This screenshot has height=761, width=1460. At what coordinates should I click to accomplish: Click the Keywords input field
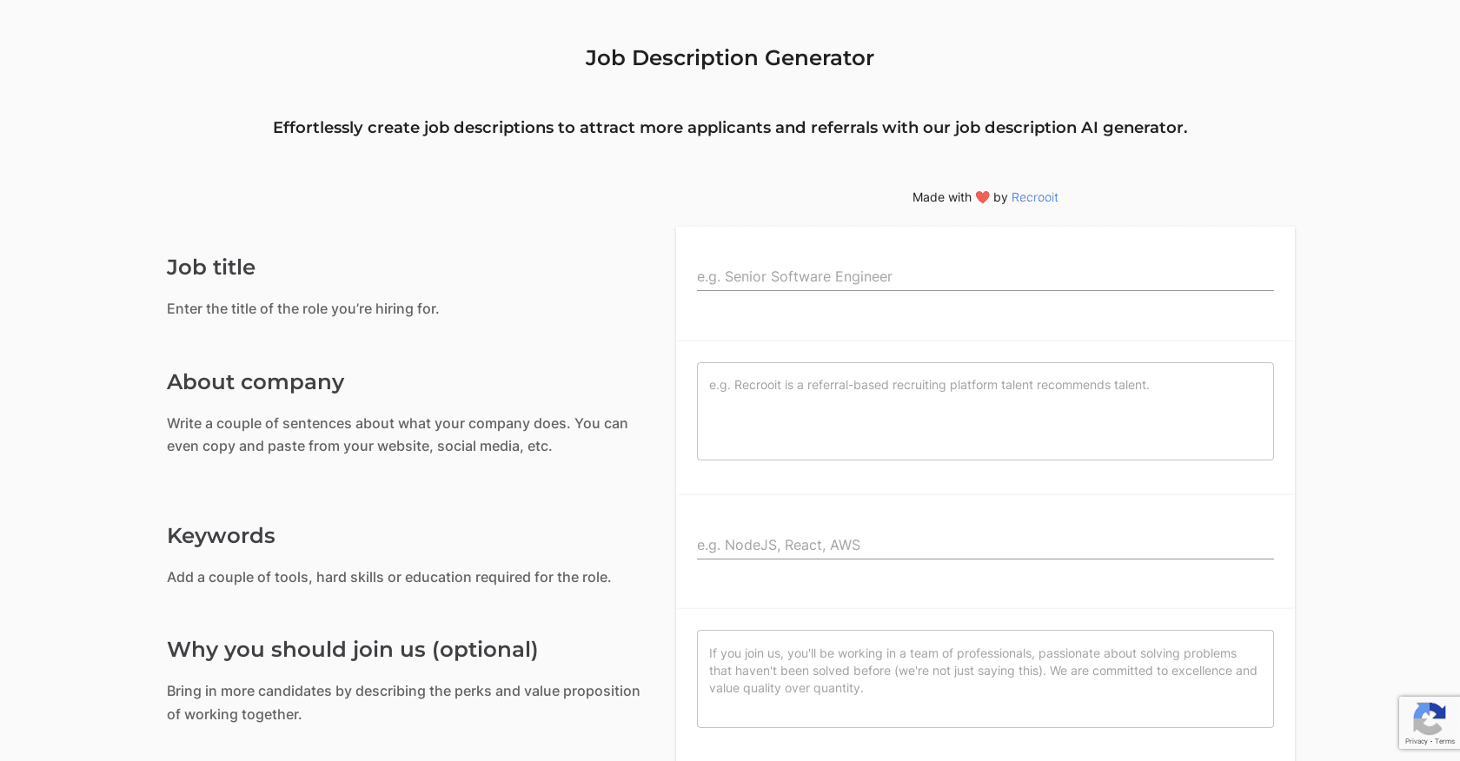985,546
